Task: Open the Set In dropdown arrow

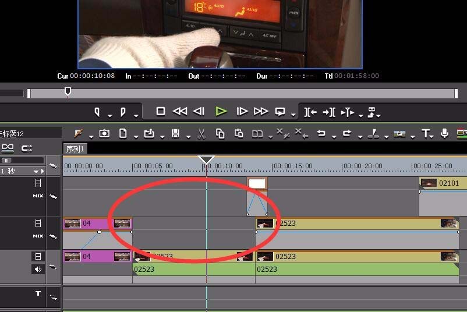Action: tap(109, 115)
